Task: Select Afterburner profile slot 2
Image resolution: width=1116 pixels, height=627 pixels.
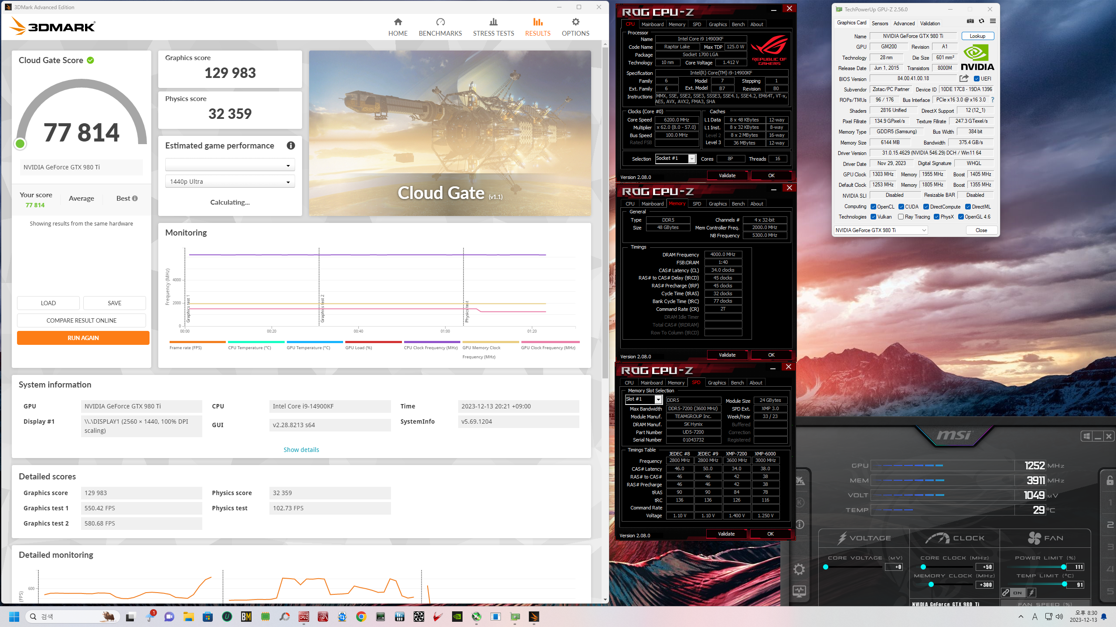Action: [x=1110, y=525]
